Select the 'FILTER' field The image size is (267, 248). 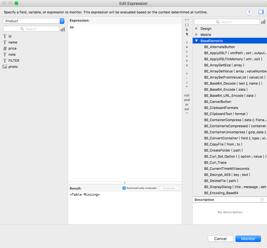coord(14,61)
